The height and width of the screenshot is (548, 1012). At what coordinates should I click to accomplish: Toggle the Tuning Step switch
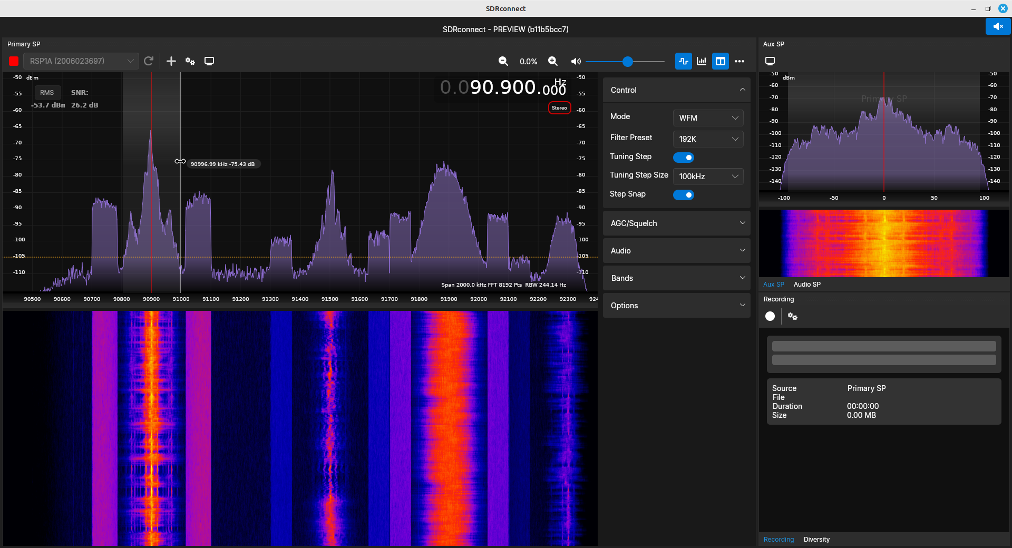tap(684, 158)
